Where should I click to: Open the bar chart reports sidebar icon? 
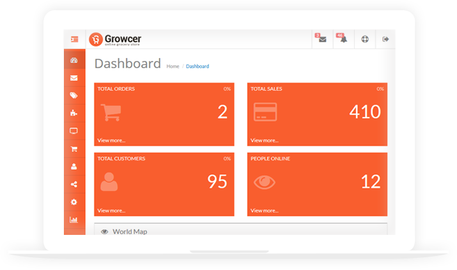(x=74, y=220)
